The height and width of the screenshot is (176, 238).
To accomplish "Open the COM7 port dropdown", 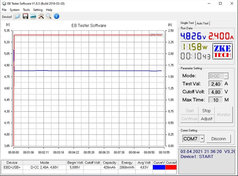I will click(x=202, y=139).
